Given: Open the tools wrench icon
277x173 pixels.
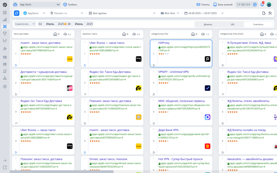Looking at the screenshot, I should pyautogui.click(x=270, y=13).
